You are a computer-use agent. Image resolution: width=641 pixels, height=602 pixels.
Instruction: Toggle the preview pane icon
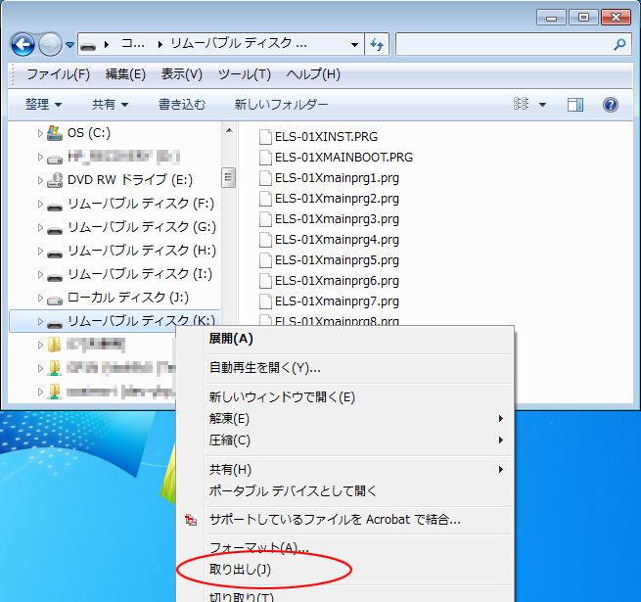pyautogui.click(x=575, y=105)
